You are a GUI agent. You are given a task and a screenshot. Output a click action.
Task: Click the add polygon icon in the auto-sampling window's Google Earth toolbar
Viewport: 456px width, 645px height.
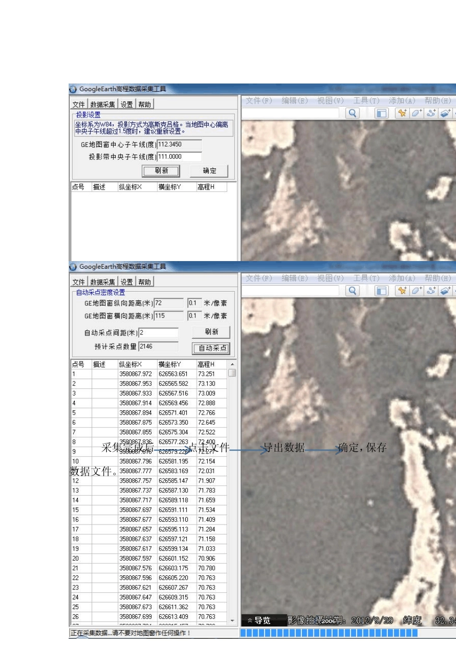(x=416, y=291)
